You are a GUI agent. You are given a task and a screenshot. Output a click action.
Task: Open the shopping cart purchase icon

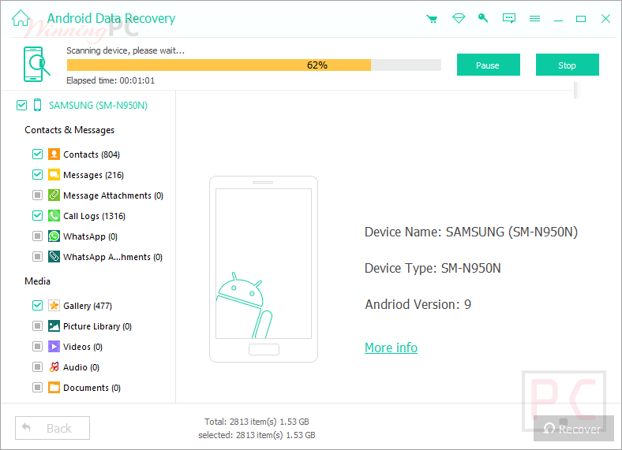[x=432, y=19]
